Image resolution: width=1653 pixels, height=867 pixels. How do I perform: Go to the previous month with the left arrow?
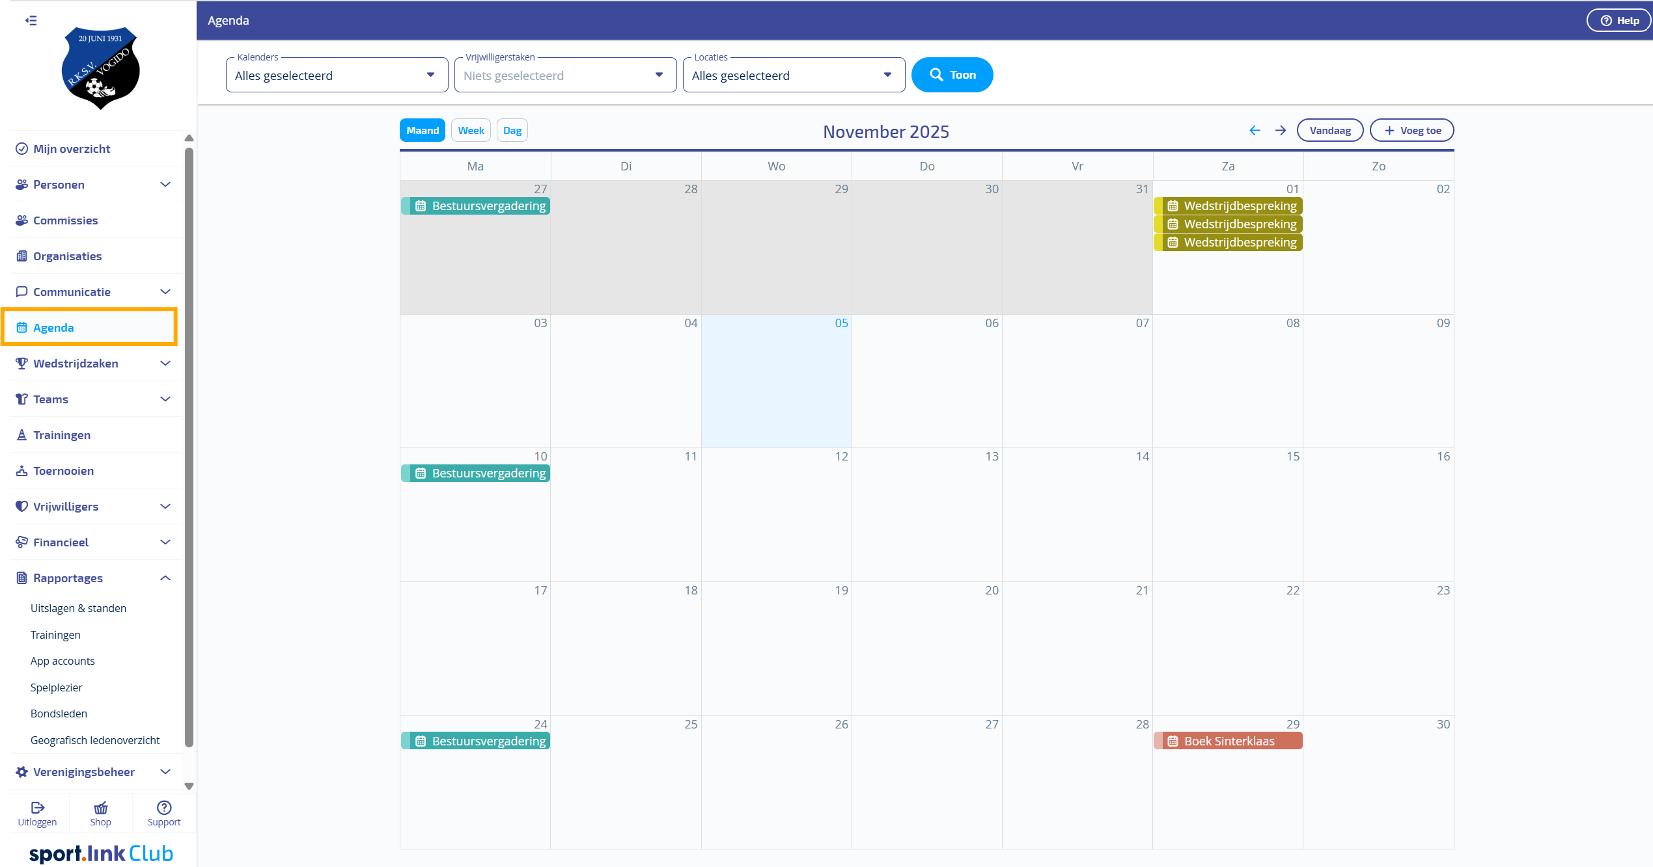[x=1255, y=131]
